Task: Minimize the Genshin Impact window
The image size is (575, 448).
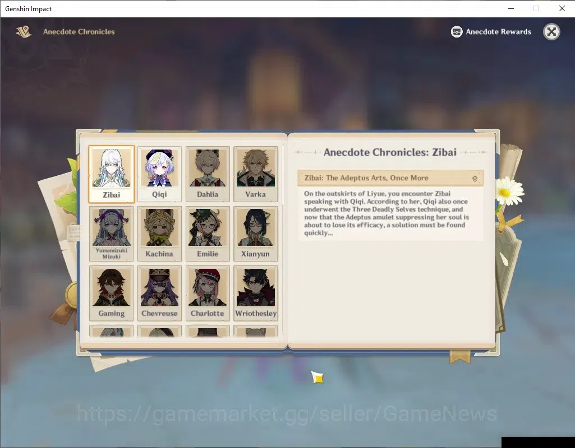Action: (x=511, y=8)
